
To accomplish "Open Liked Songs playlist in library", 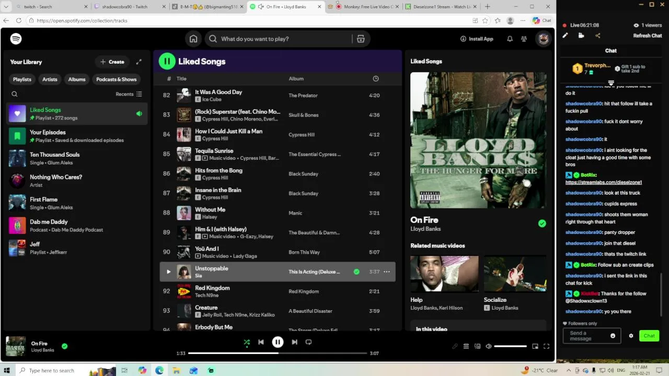I will (x=77, y=114).
